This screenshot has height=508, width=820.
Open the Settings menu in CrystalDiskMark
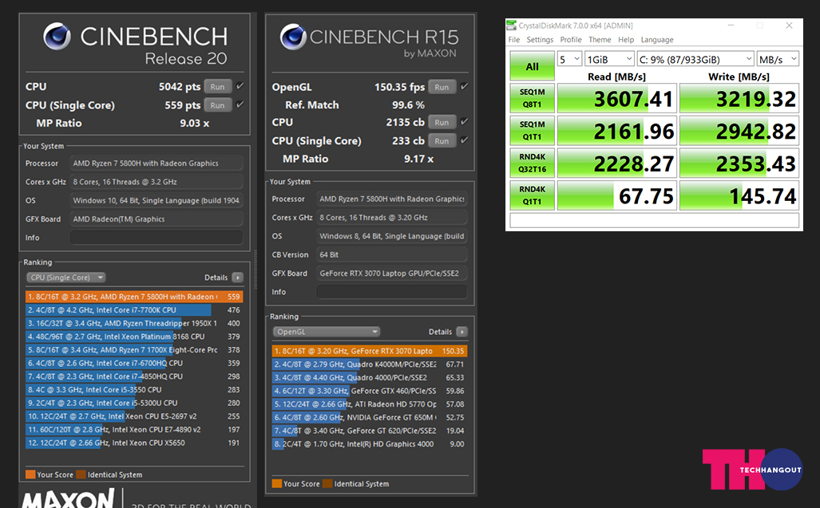pos(540,40)
